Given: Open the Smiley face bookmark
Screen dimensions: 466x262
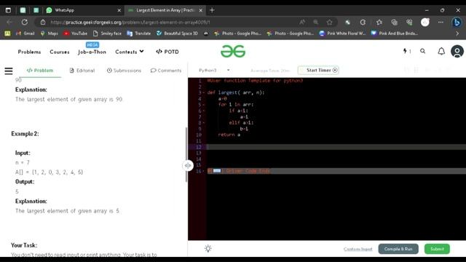Looking at the screenshot, I should [107, 33].
